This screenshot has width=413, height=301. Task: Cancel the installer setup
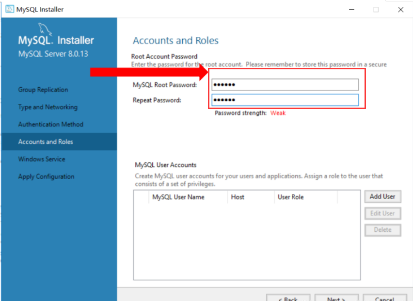click(x=385, y=298)
